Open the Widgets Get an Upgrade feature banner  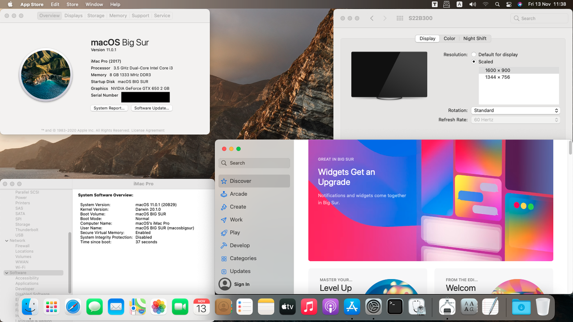point(431,200)
